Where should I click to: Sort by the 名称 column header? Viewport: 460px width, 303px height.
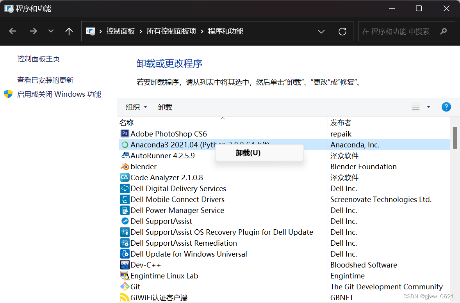pyautogui.click(x=223, y=122)
